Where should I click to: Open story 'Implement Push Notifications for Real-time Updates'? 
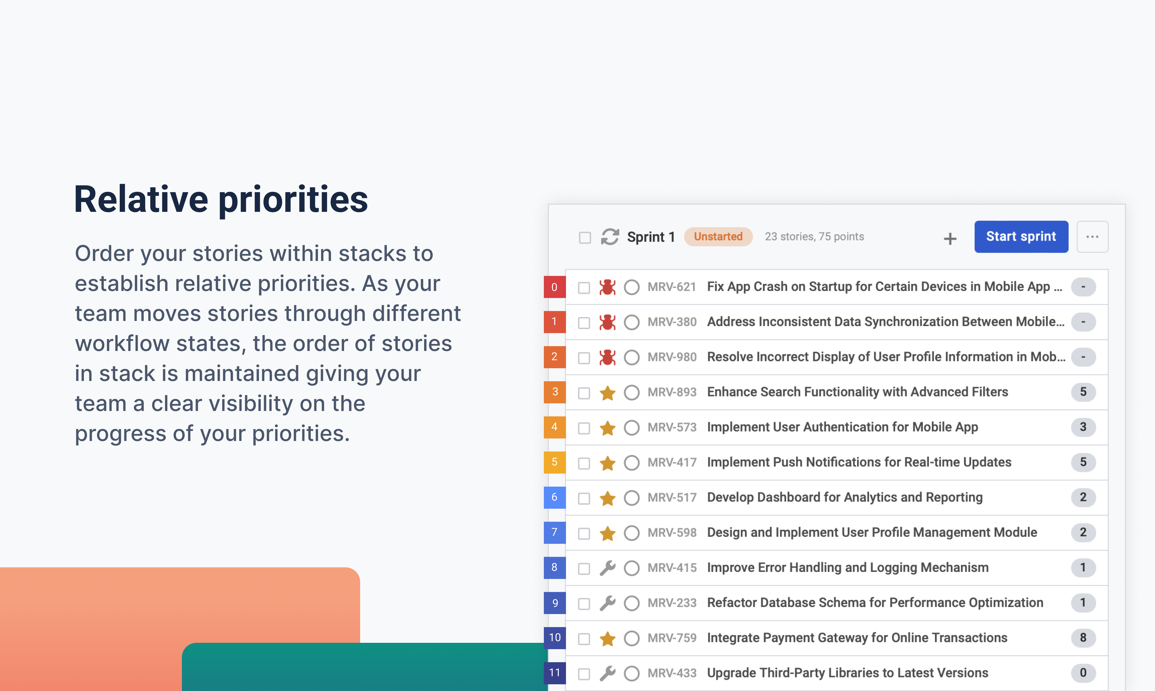pos(859,462)
